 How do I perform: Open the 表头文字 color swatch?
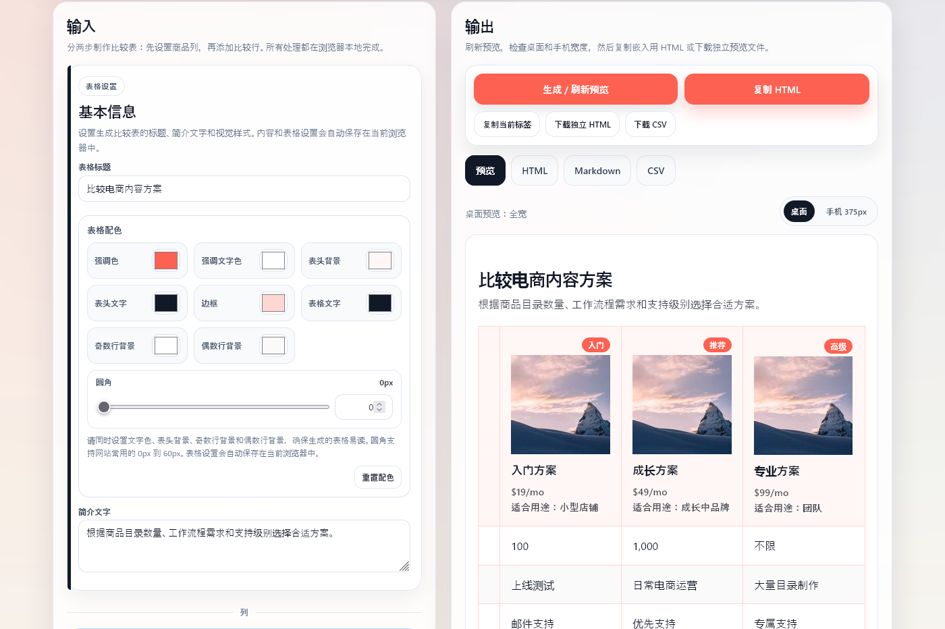pyautogui.click(x=166, y=303)
